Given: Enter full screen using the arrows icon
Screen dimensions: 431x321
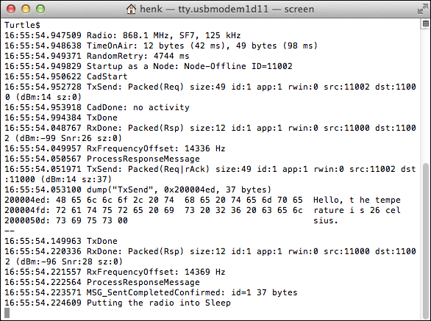Looking at the screenshot, I should (x=422, y=9).
